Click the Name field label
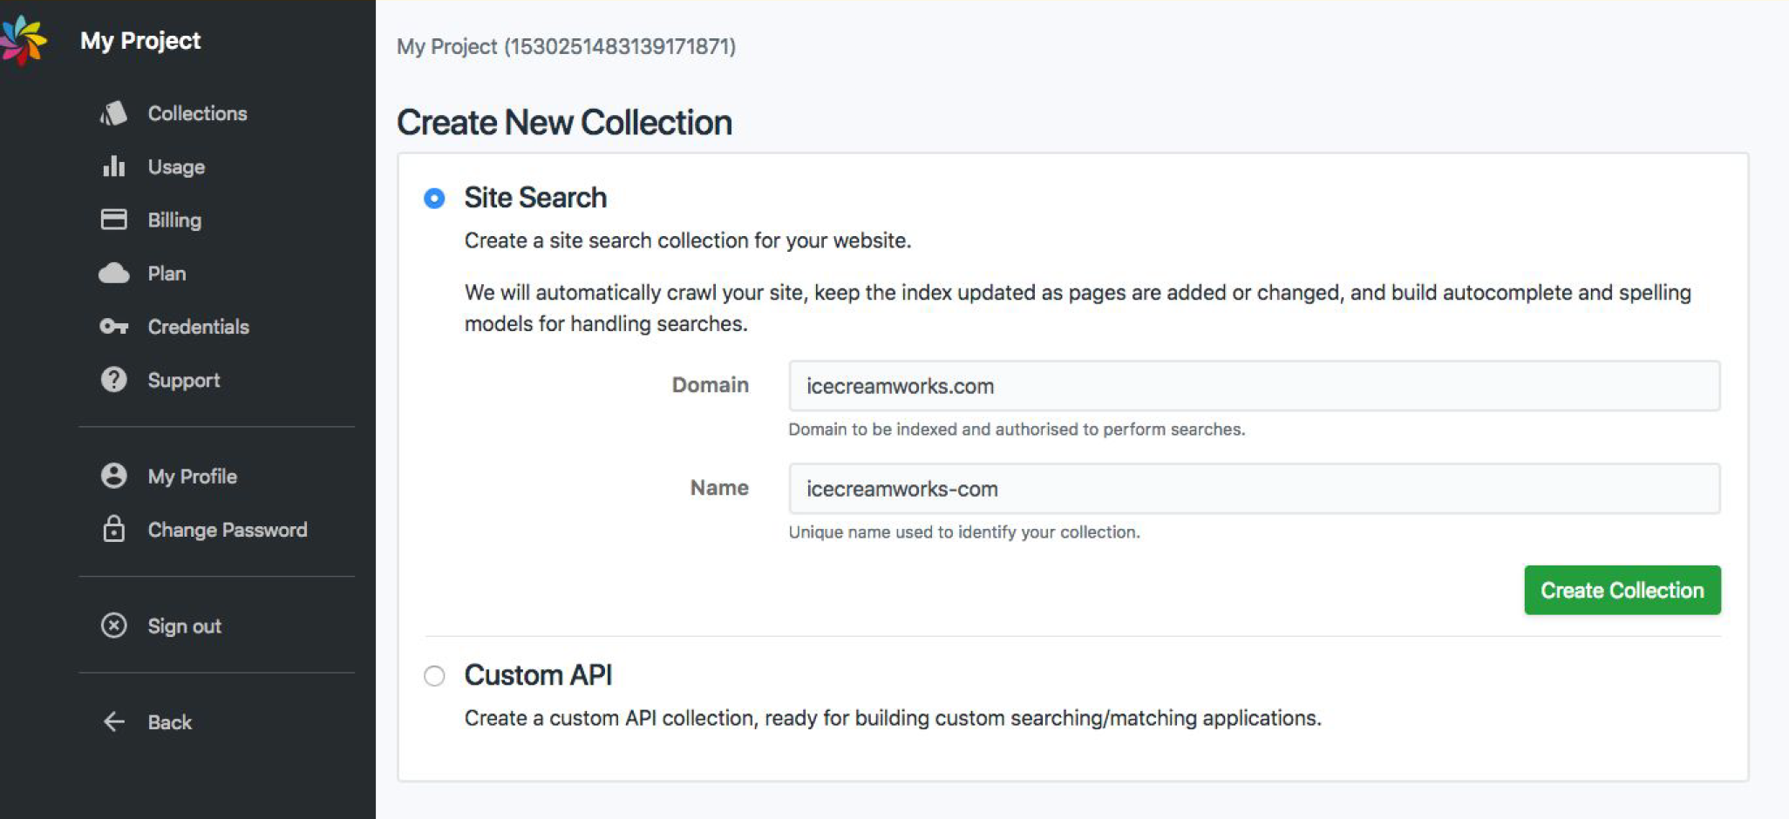The image size is (1789, 819). [719, 488]
